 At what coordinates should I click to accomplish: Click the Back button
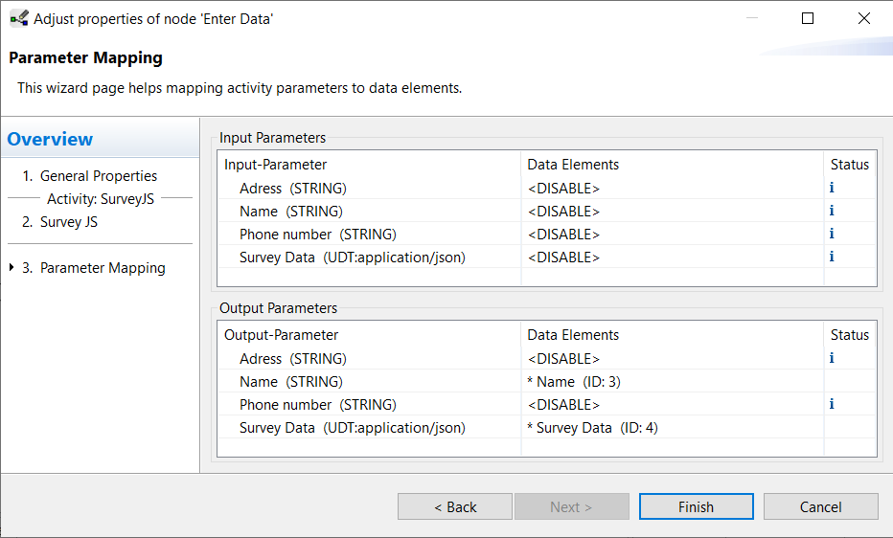[x=455, y=506]
